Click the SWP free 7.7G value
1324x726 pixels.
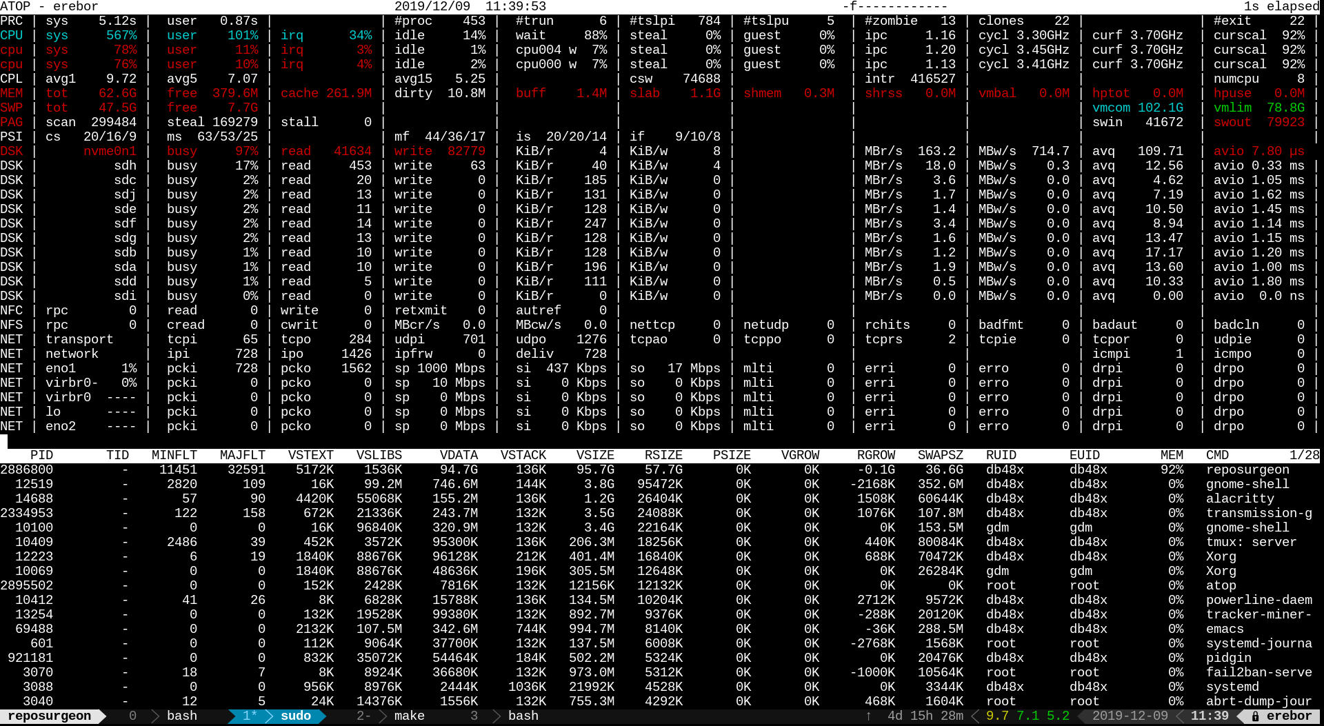(x=212, y=108)
